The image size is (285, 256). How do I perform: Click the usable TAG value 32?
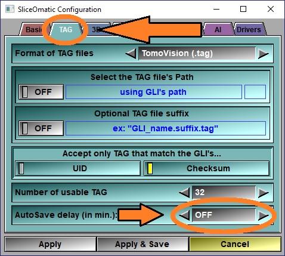pos(224,192)
